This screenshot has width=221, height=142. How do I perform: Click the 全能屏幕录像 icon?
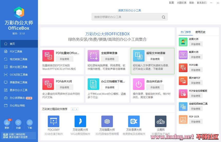click(x=94, y=56)
